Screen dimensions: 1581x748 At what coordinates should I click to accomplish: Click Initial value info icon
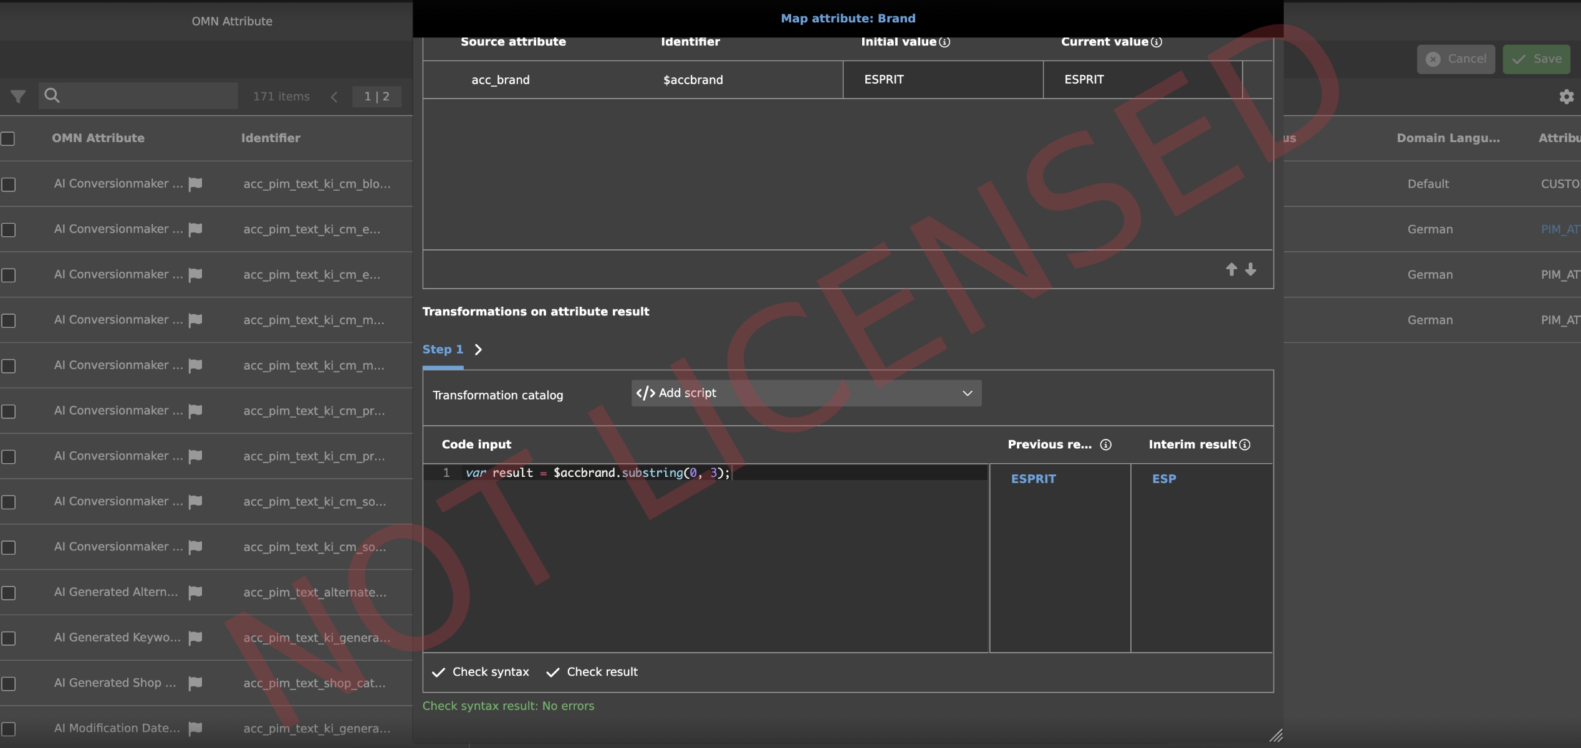coord(945,42)
